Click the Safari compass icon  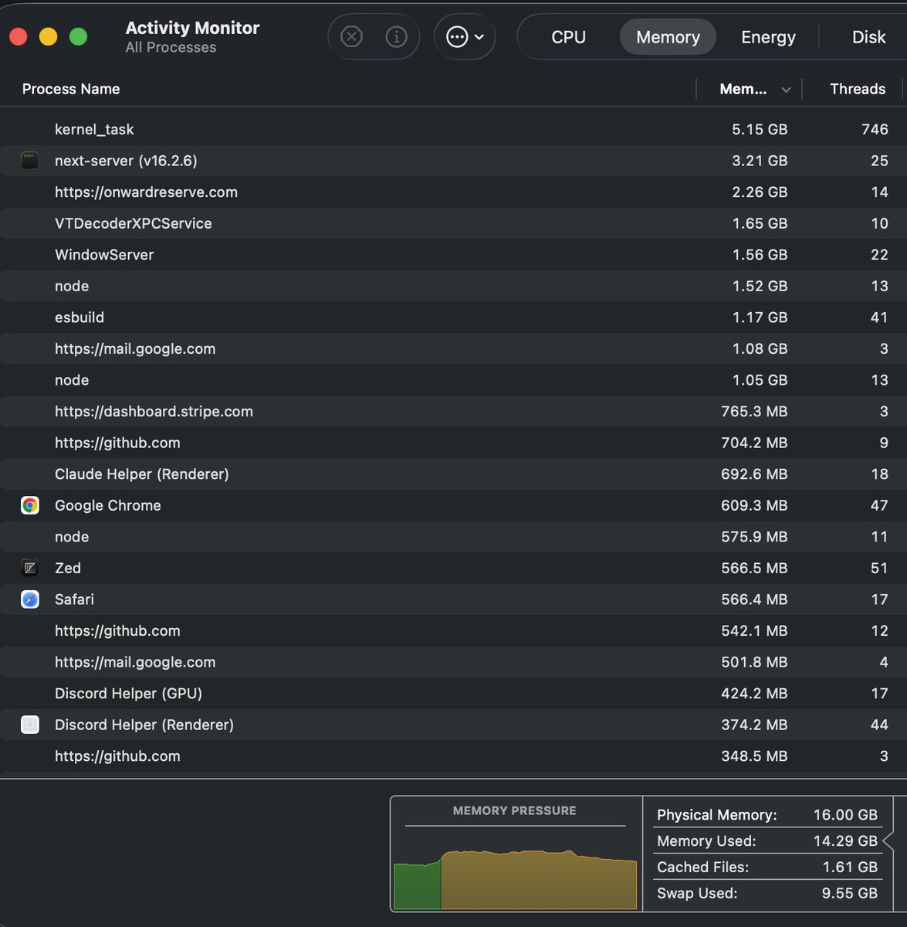(x=30, y=599)
